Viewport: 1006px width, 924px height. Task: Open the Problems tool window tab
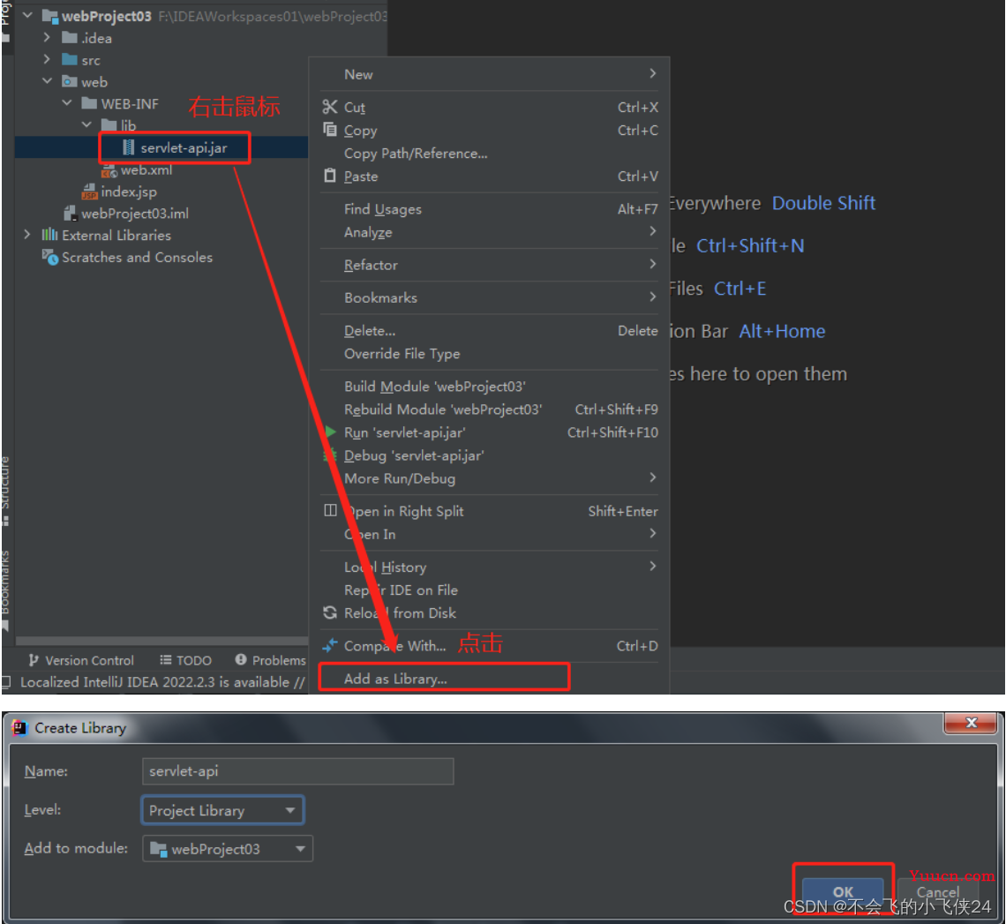pos(271,659)
